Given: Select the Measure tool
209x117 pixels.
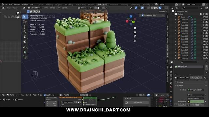Looking at the screenshot, I should point(25,52).
